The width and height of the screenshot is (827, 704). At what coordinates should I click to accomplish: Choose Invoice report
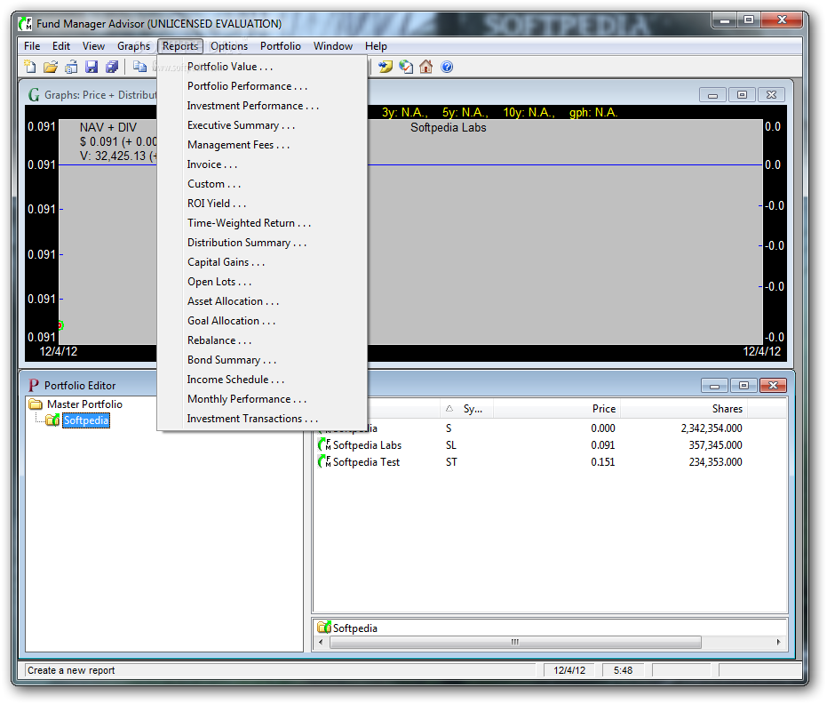pos(261,164)
